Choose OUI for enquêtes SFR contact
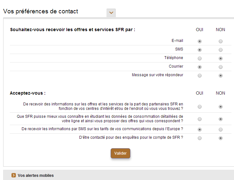The height and width of the screenshot is (180, 234). 200,138
